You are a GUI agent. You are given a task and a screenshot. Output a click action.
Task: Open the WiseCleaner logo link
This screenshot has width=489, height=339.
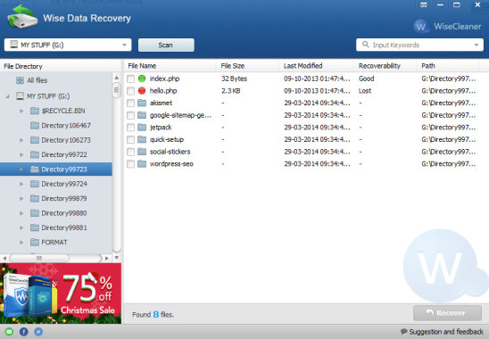point(448,27)
